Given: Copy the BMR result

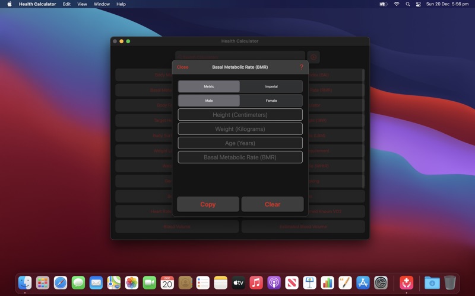Looking at the screenshot, I should pos(208,204).
